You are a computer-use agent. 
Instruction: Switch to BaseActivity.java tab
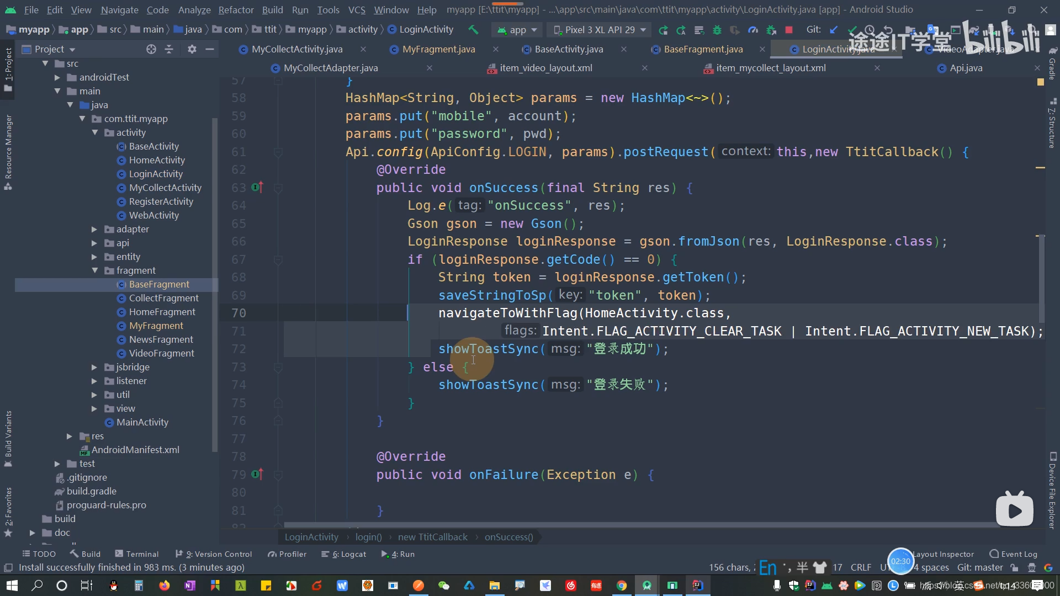pyautogui.click(x=569, y=49)
